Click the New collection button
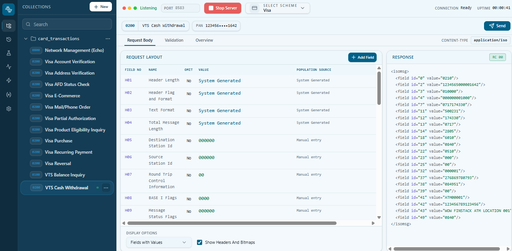The image size is (512, 251). pos(101,6)
